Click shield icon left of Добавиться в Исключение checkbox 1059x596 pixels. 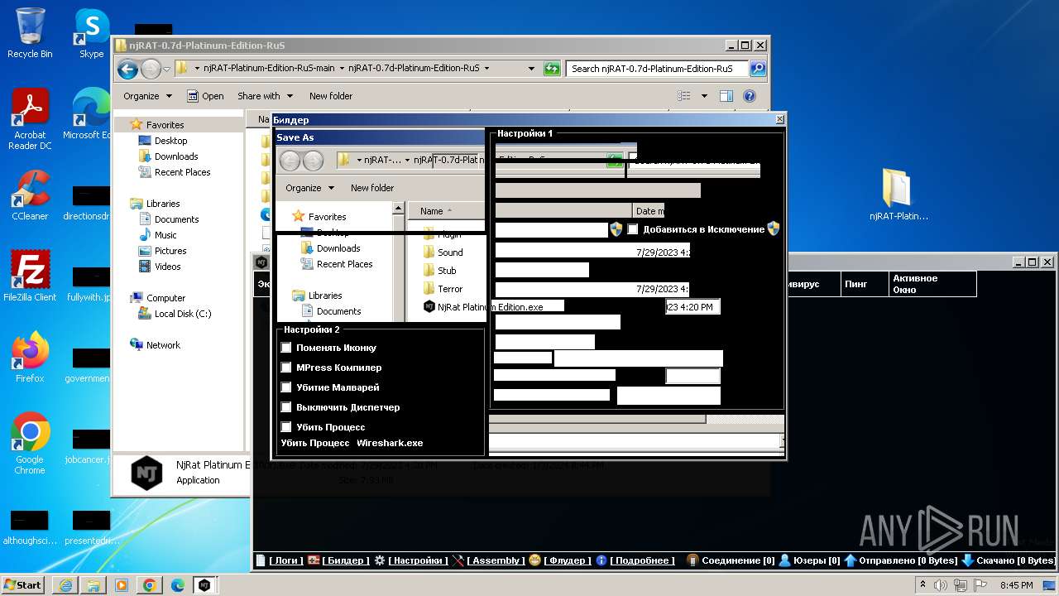click(x=616, y=228)
